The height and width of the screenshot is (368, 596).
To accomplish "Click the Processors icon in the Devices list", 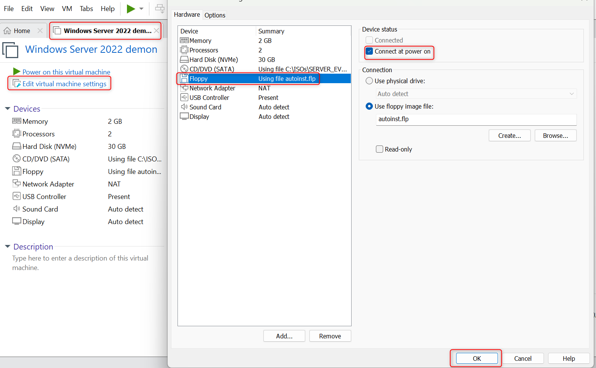I will (16, 134).
